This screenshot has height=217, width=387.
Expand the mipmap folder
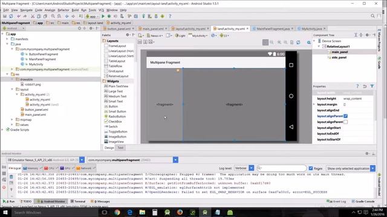(x=12, y=119)
